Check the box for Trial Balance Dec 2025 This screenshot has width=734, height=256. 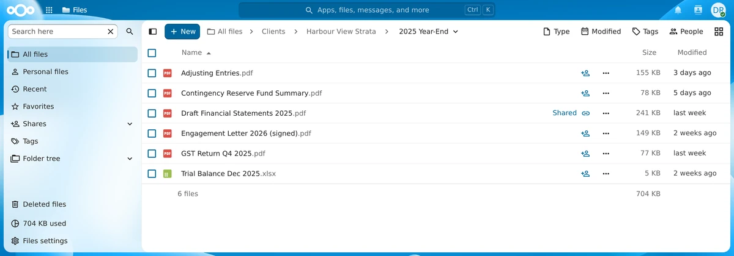152,173
